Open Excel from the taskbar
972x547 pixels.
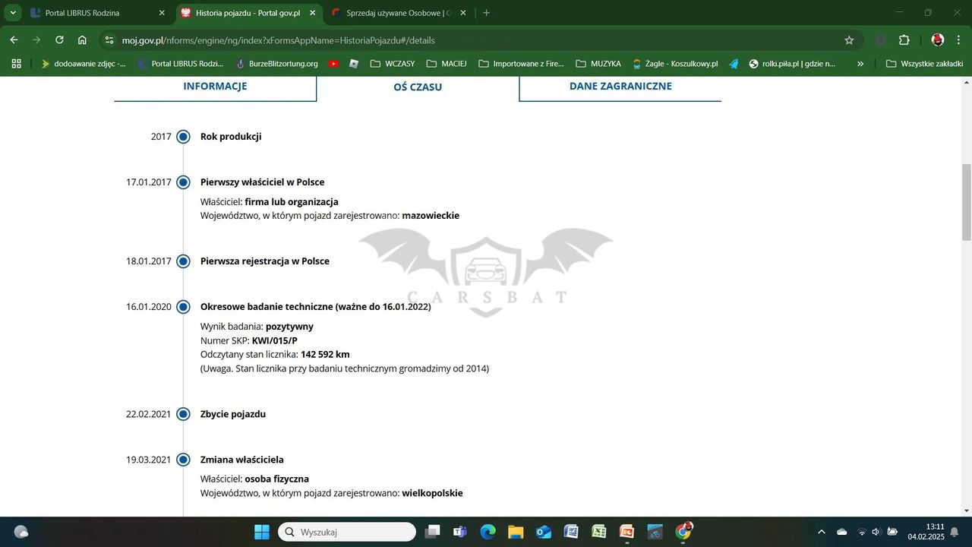(x=599, y=532)
